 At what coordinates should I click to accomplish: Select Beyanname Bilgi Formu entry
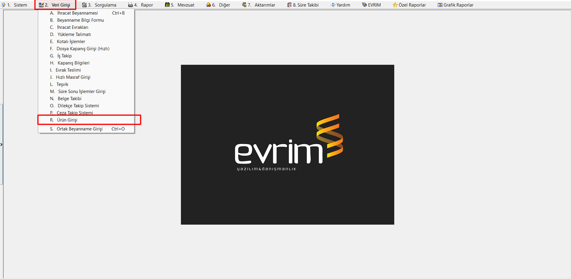coord(86,20)
